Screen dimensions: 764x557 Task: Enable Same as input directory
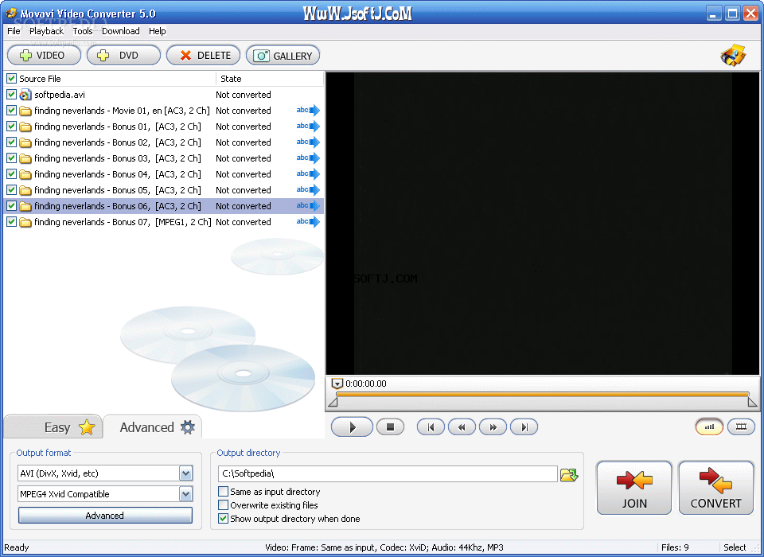click(223, 491)
